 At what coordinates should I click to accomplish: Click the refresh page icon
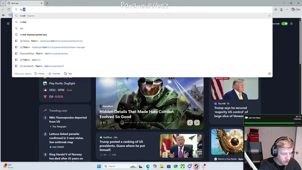tap(9, 9)
